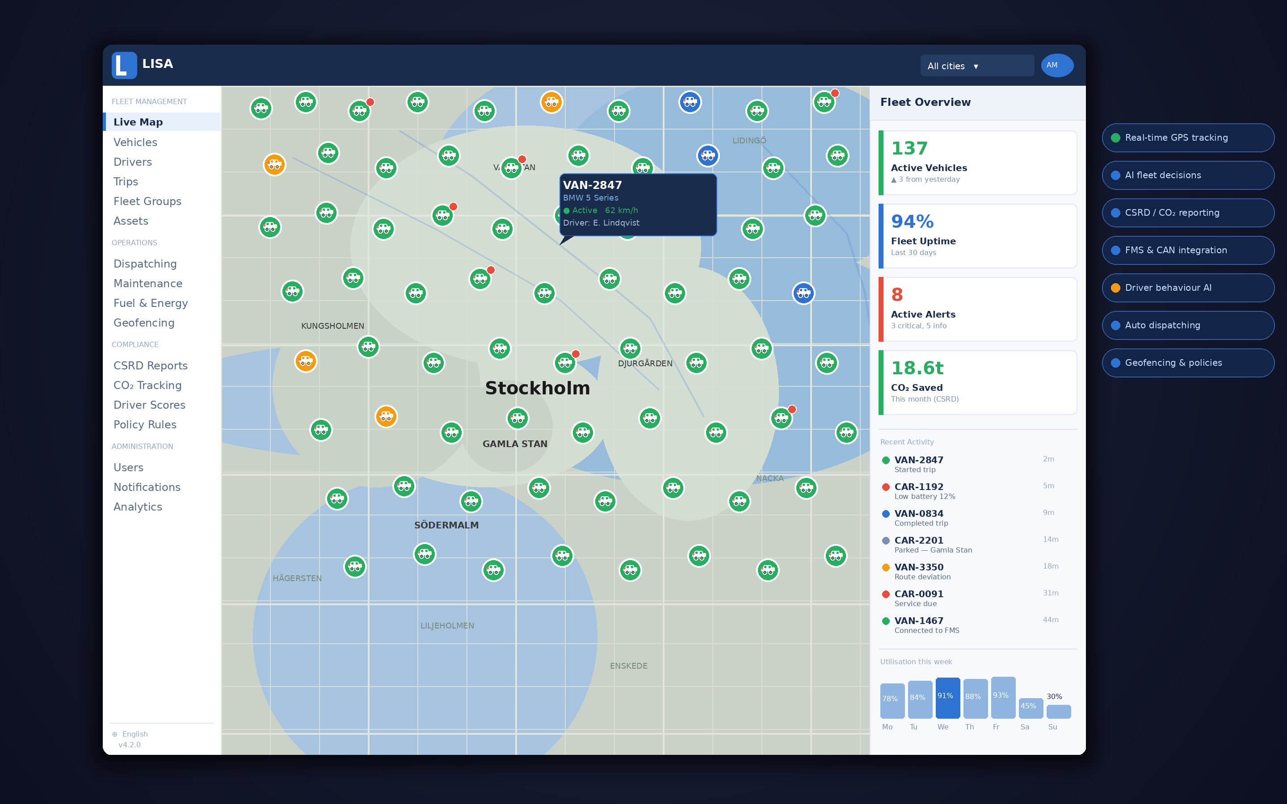Click the VAN-2847 map tooltip popup
1287x804 pixels.
coord(638,204)
